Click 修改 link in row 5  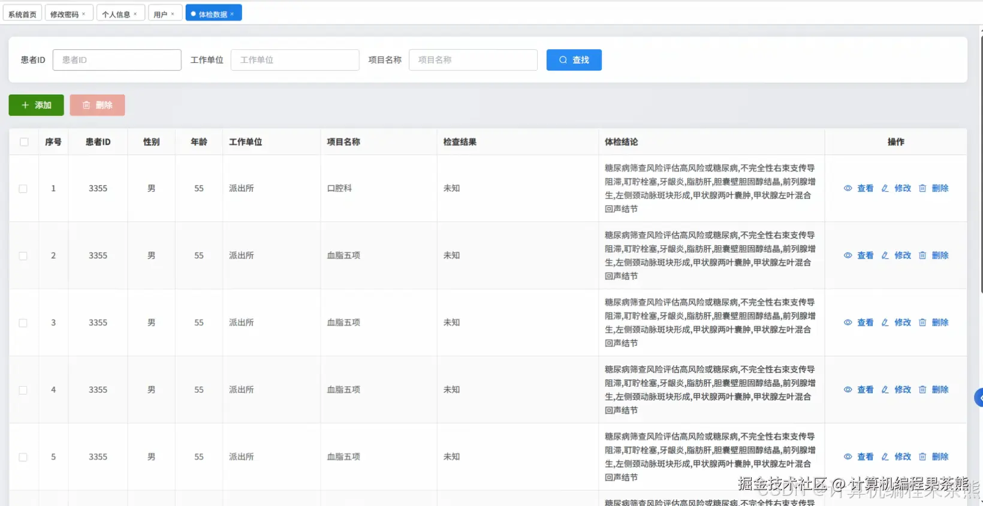pyautogui.click(x=903, y=457)
